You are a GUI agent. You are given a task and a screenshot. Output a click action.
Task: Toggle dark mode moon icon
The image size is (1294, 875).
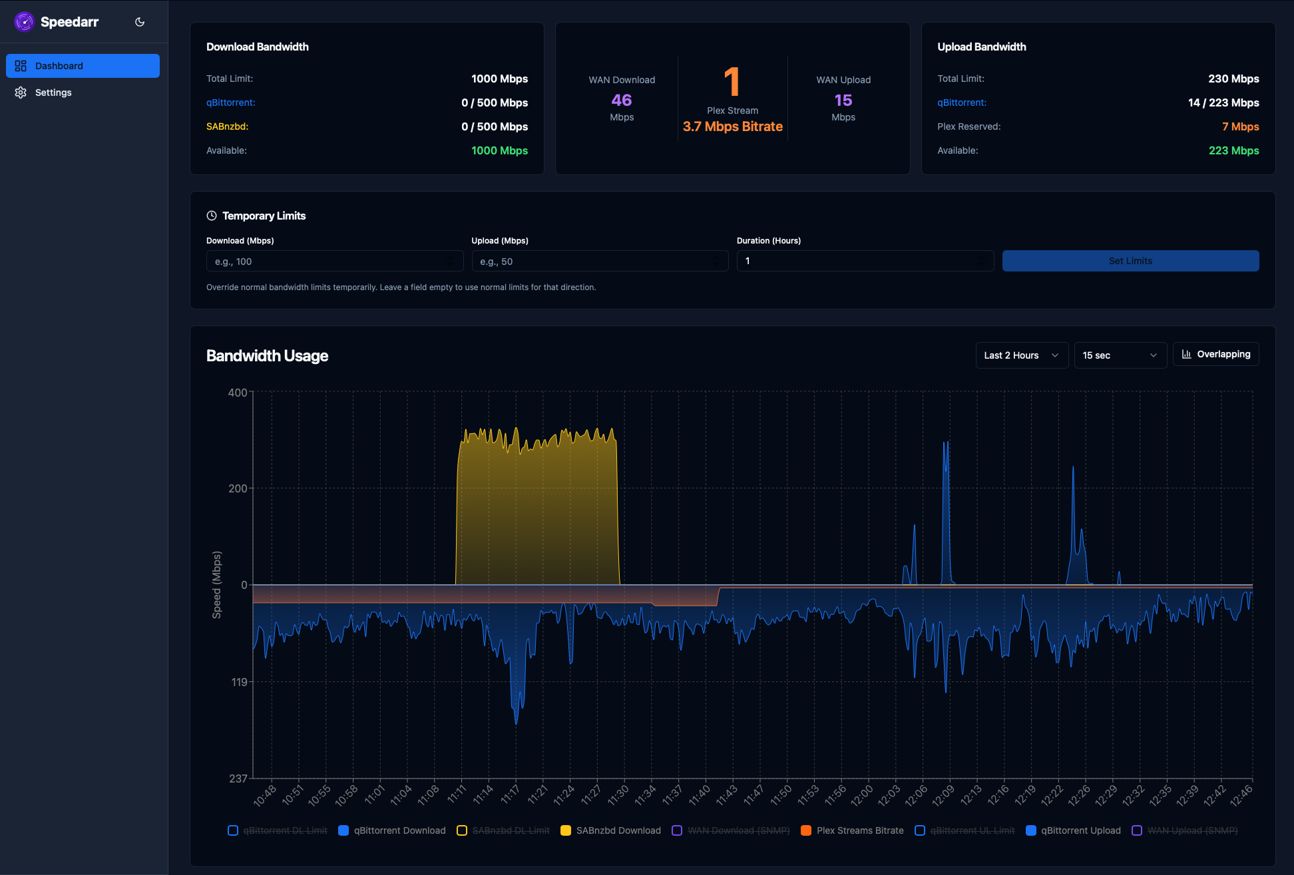(140, 22)
